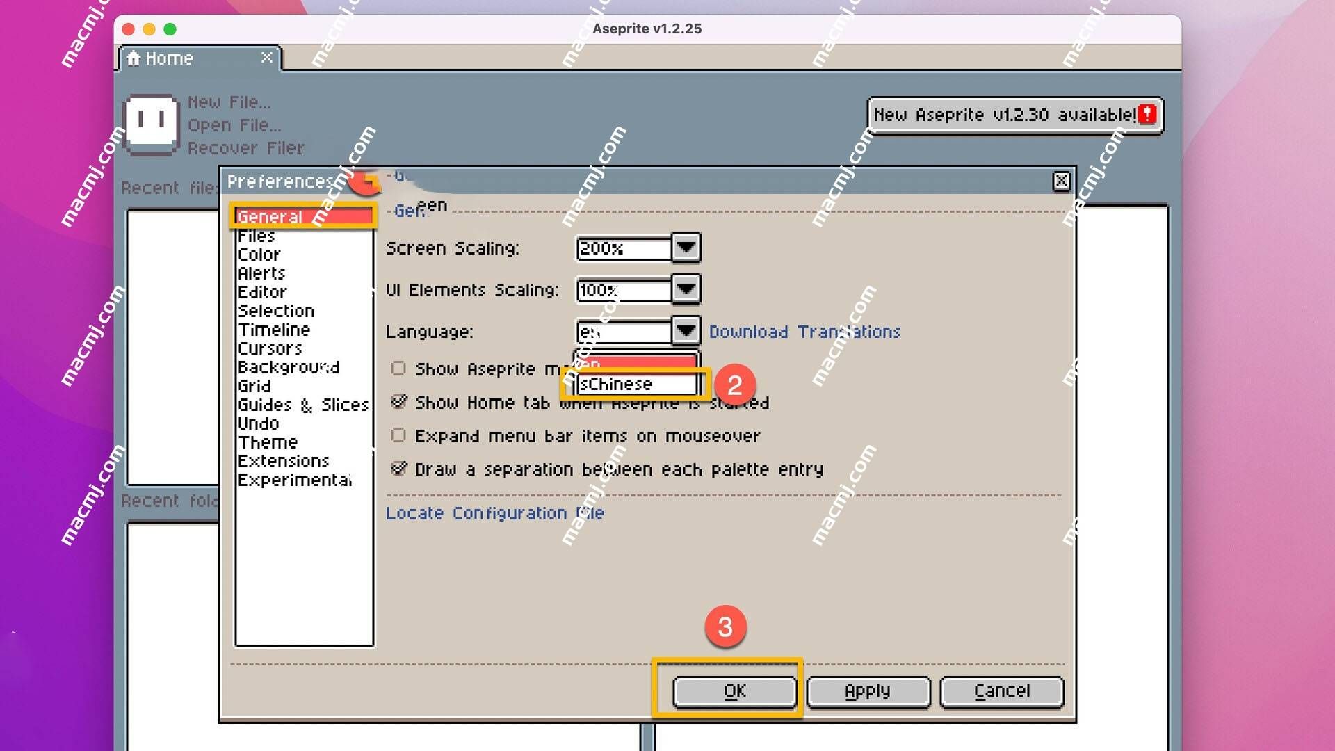Open the Cursors preferences section
The height and width of the screenshot is (751, 1335).
tap(304, 348)
